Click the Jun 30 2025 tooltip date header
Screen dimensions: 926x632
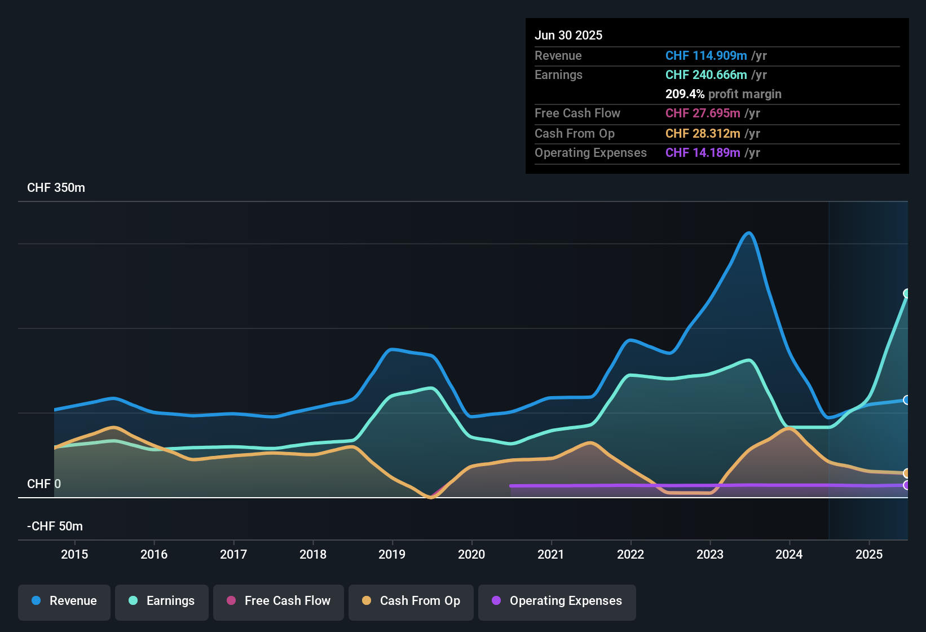[568, 36]
